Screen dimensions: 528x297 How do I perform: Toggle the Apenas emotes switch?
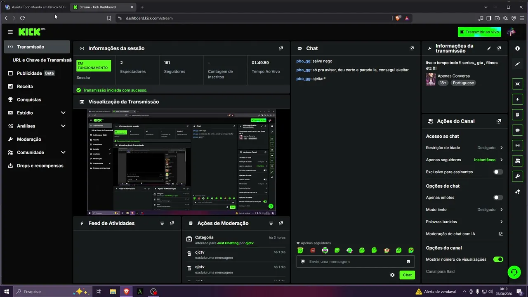coord(498,198)
